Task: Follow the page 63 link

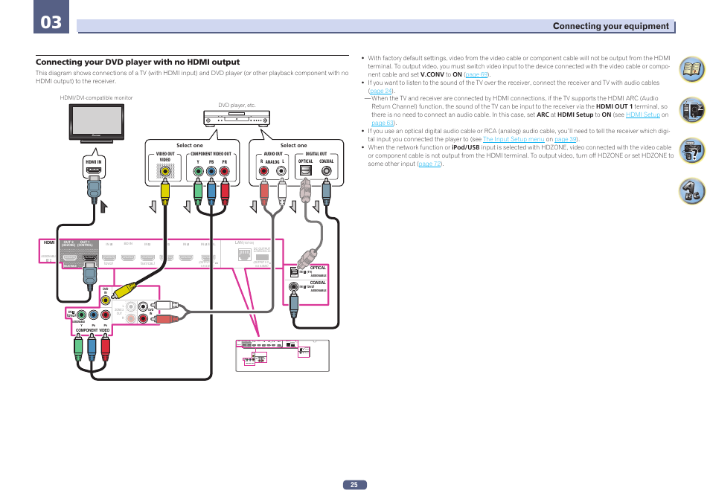Action: tap(383, 123)
